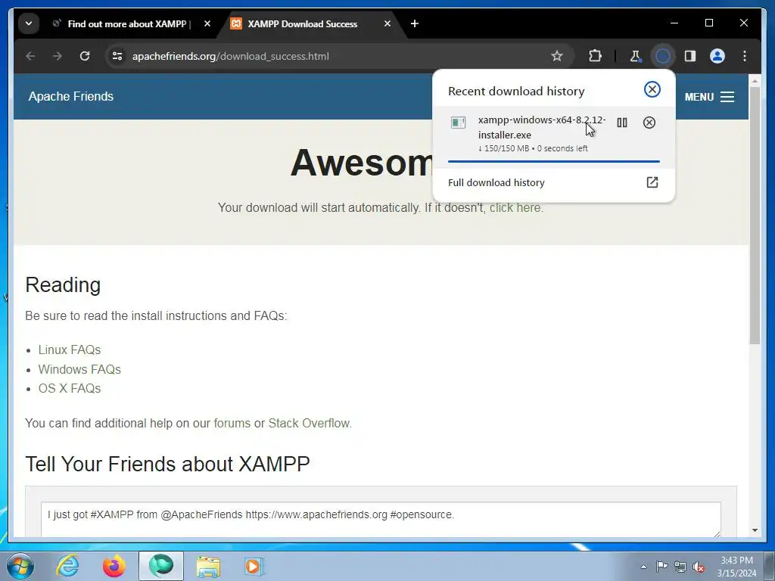Screen dimensions: 775x581
Task: Reload the current page
Action: 85,56
